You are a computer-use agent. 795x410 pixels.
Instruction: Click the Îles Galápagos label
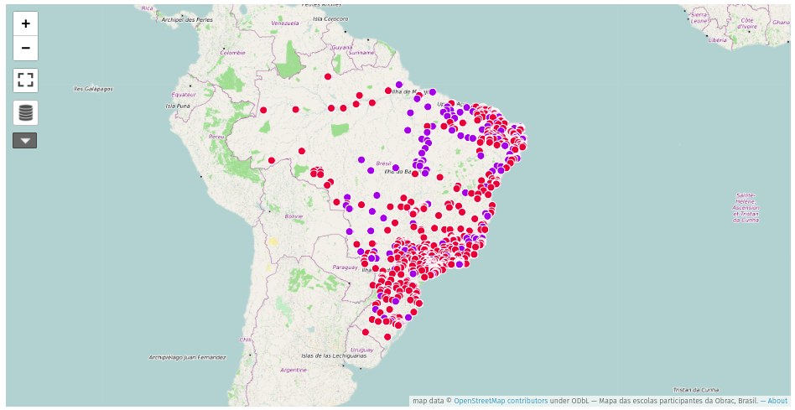pyautogui.click(x=93, y=89)
